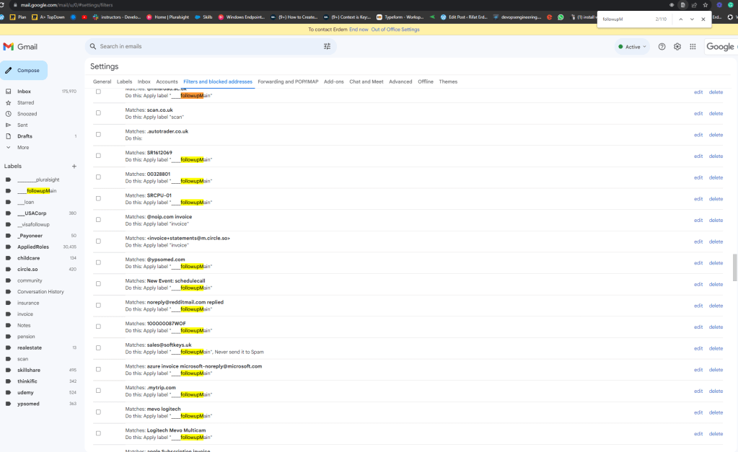The image size is (738, 452).
Task: Check the @noip.com invoice filter checkbox
Action: click(98, 220)
